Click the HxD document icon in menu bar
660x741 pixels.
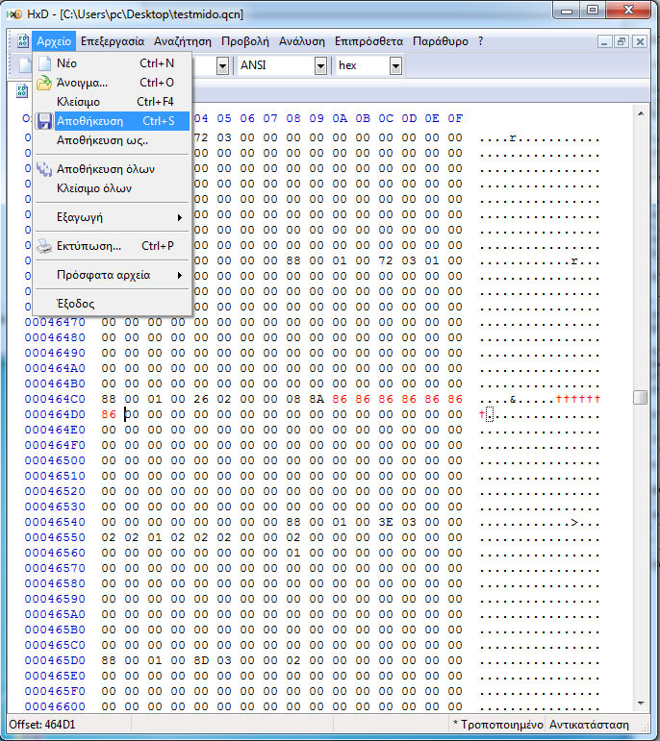coord(21,42)
